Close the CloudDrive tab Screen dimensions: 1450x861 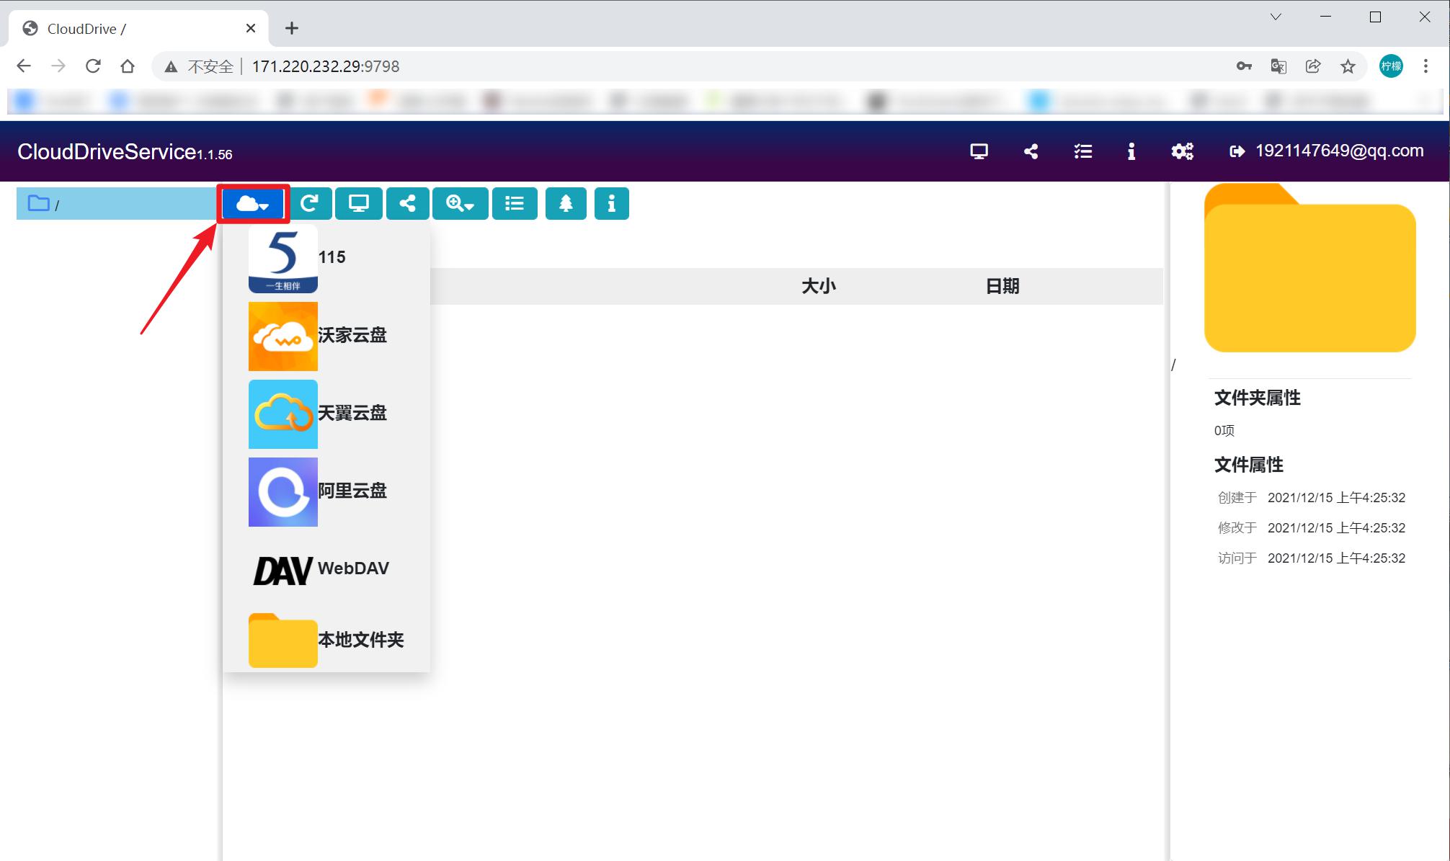click(x=251, y=28)
